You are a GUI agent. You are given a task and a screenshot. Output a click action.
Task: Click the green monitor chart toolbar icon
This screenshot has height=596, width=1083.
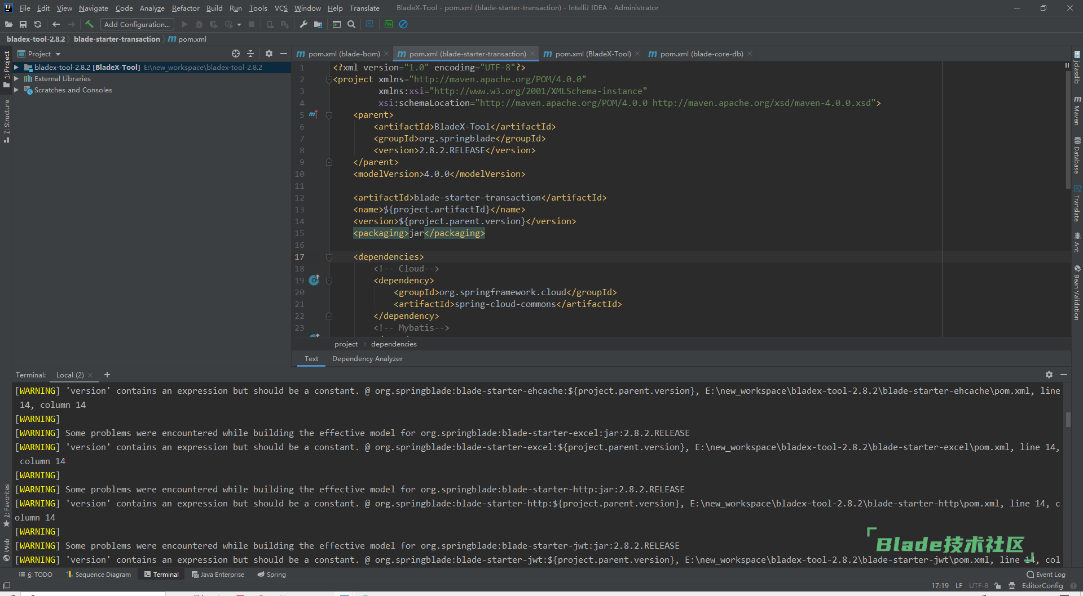click(x=389, y=24)
